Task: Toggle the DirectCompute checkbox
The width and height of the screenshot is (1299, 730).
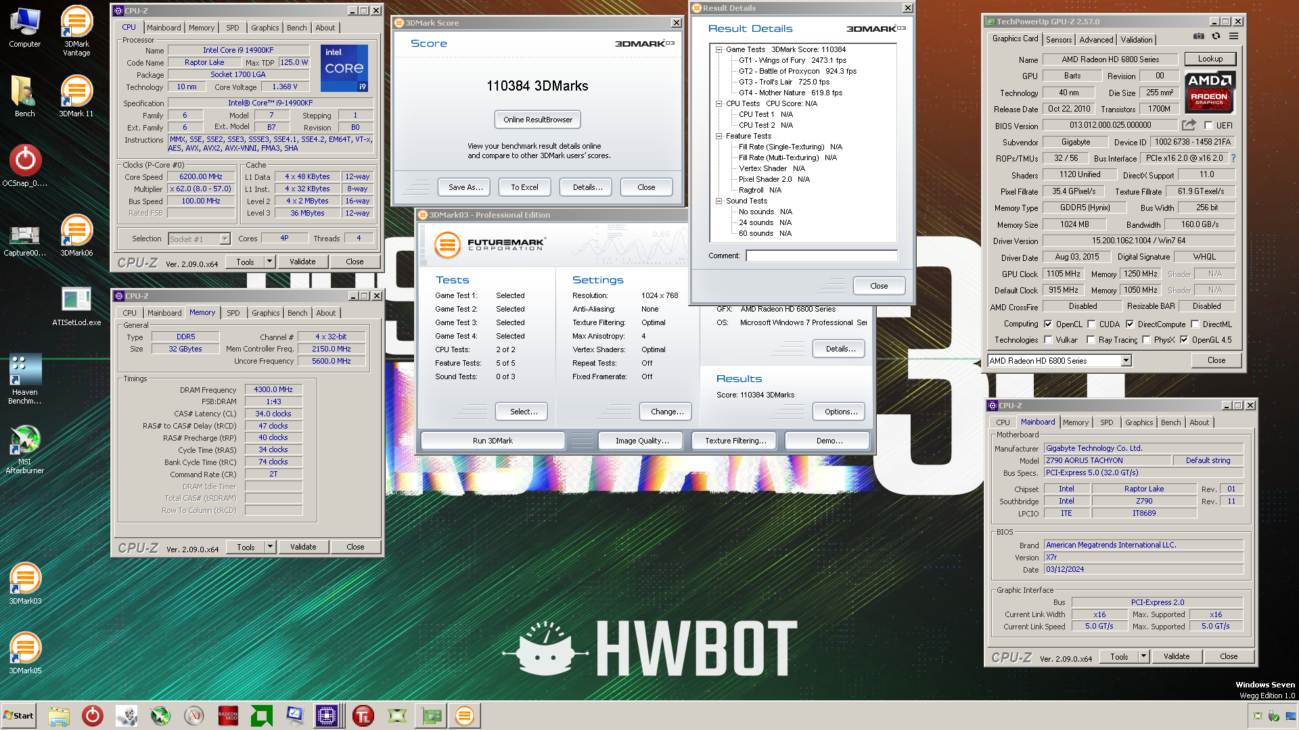Action: pos(1129,324)
